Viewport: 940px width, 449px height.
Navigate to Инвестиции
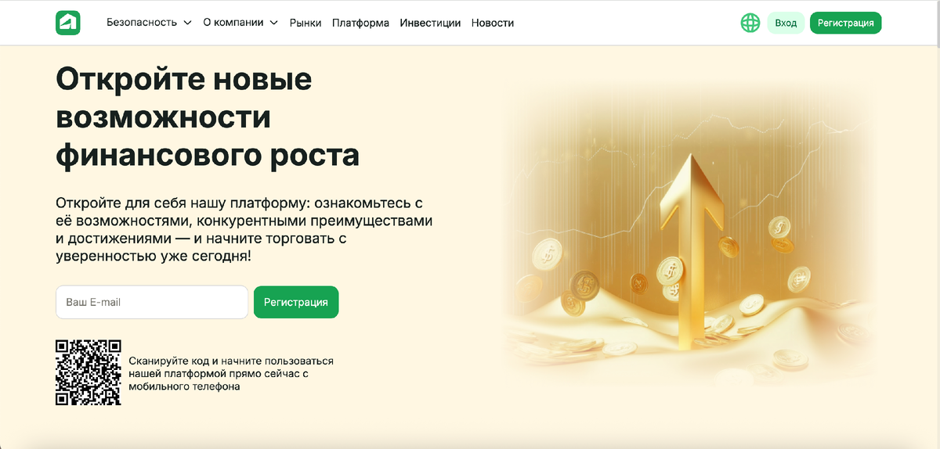point(430,23)
